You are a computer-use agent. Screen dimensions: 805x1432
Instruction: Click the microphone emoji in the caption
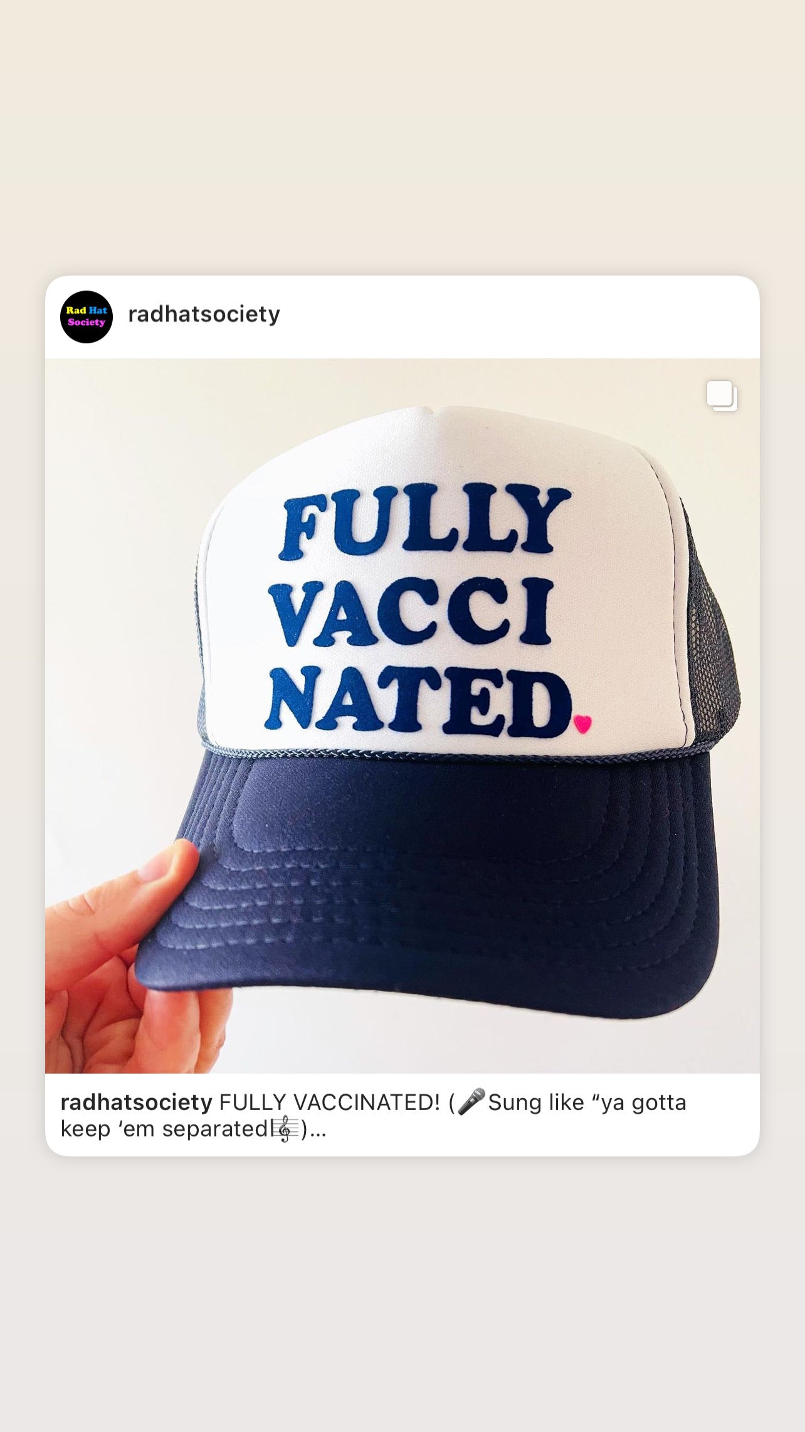pos(471,1102)
